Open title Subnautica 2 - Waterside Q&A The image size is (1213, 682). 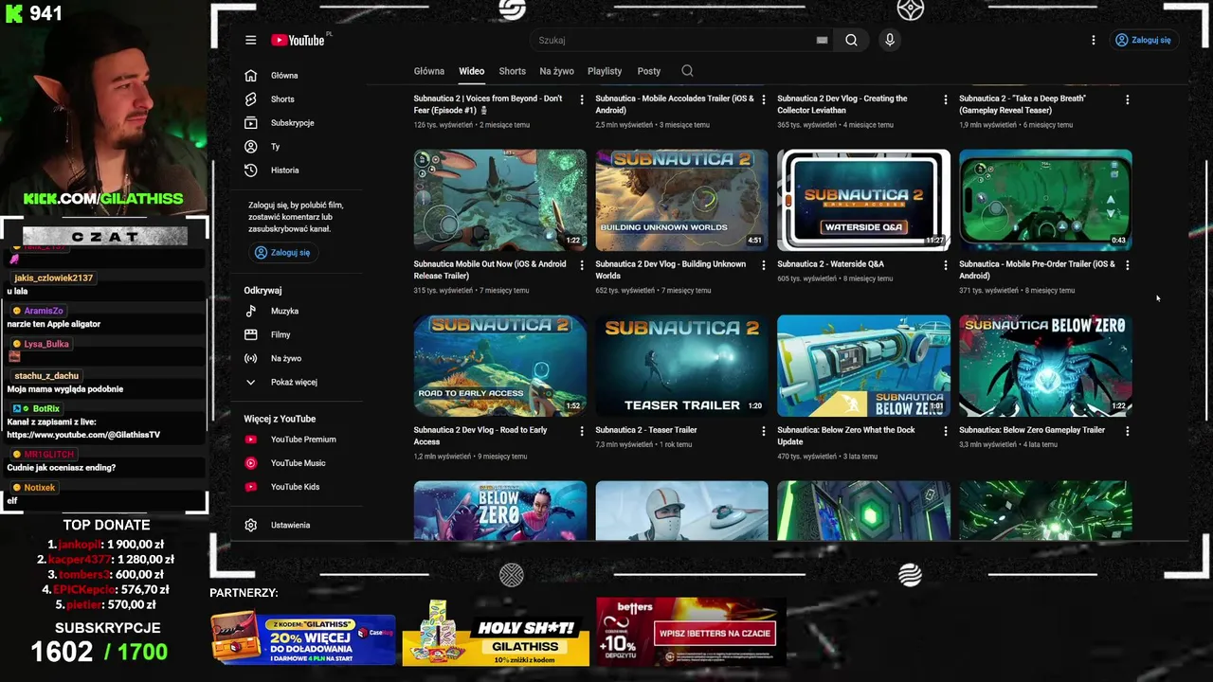click(x=830, y=264)
